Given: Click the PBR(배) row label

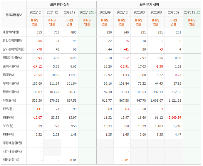Looking at the screenshot, I should (9, 135).
